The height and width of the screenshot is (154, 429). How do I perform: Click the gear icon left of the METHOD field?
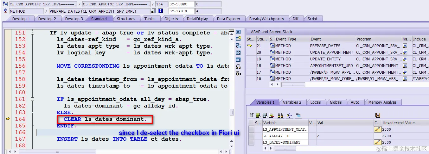[x=5, y=11]
